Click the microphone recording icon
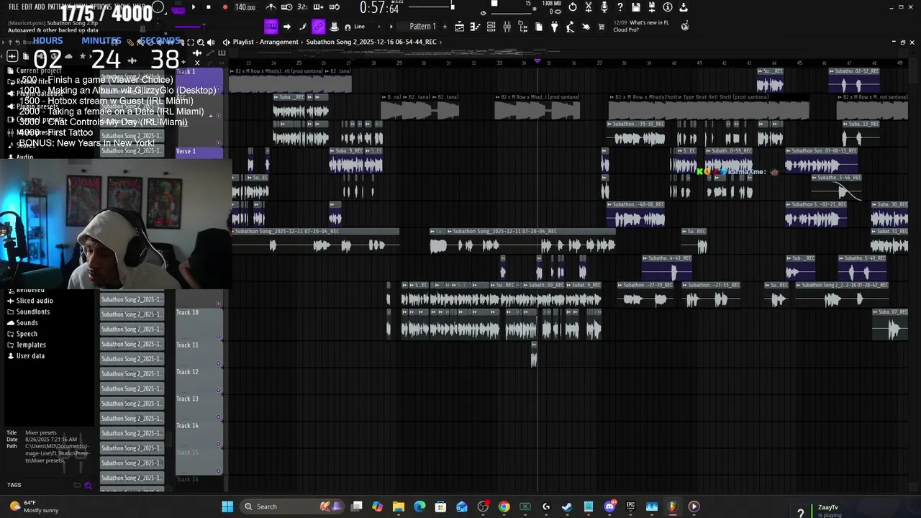Image resolution: width=921 pixels, height=518 pixels. [x=604, y=7]
